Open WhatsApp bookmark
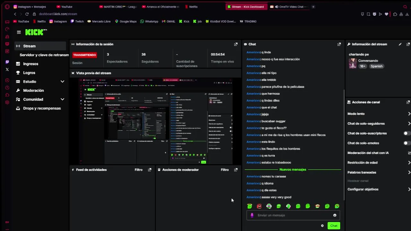Screen dimensions: 411x231 pyautogui.click(x=149, y=21)
